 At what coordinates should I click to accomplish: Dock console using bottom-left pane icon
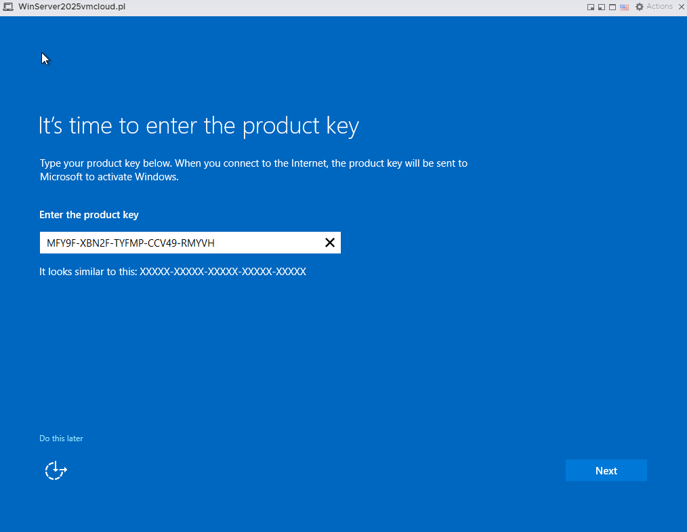tap(602, 7)
